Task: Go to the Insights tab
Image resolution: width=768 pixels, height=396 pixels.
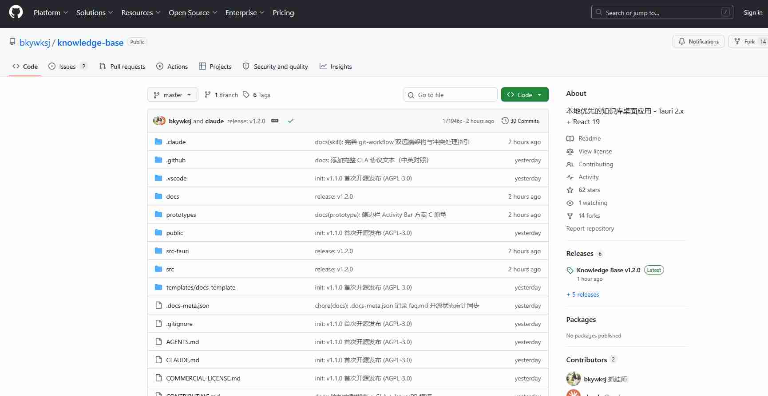Action: click(336, 67)
